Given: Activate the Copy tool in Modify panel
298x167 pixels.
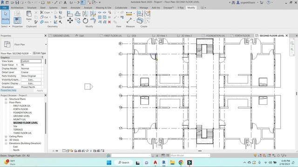Looking at the screenshot, I should click(78, 20).
